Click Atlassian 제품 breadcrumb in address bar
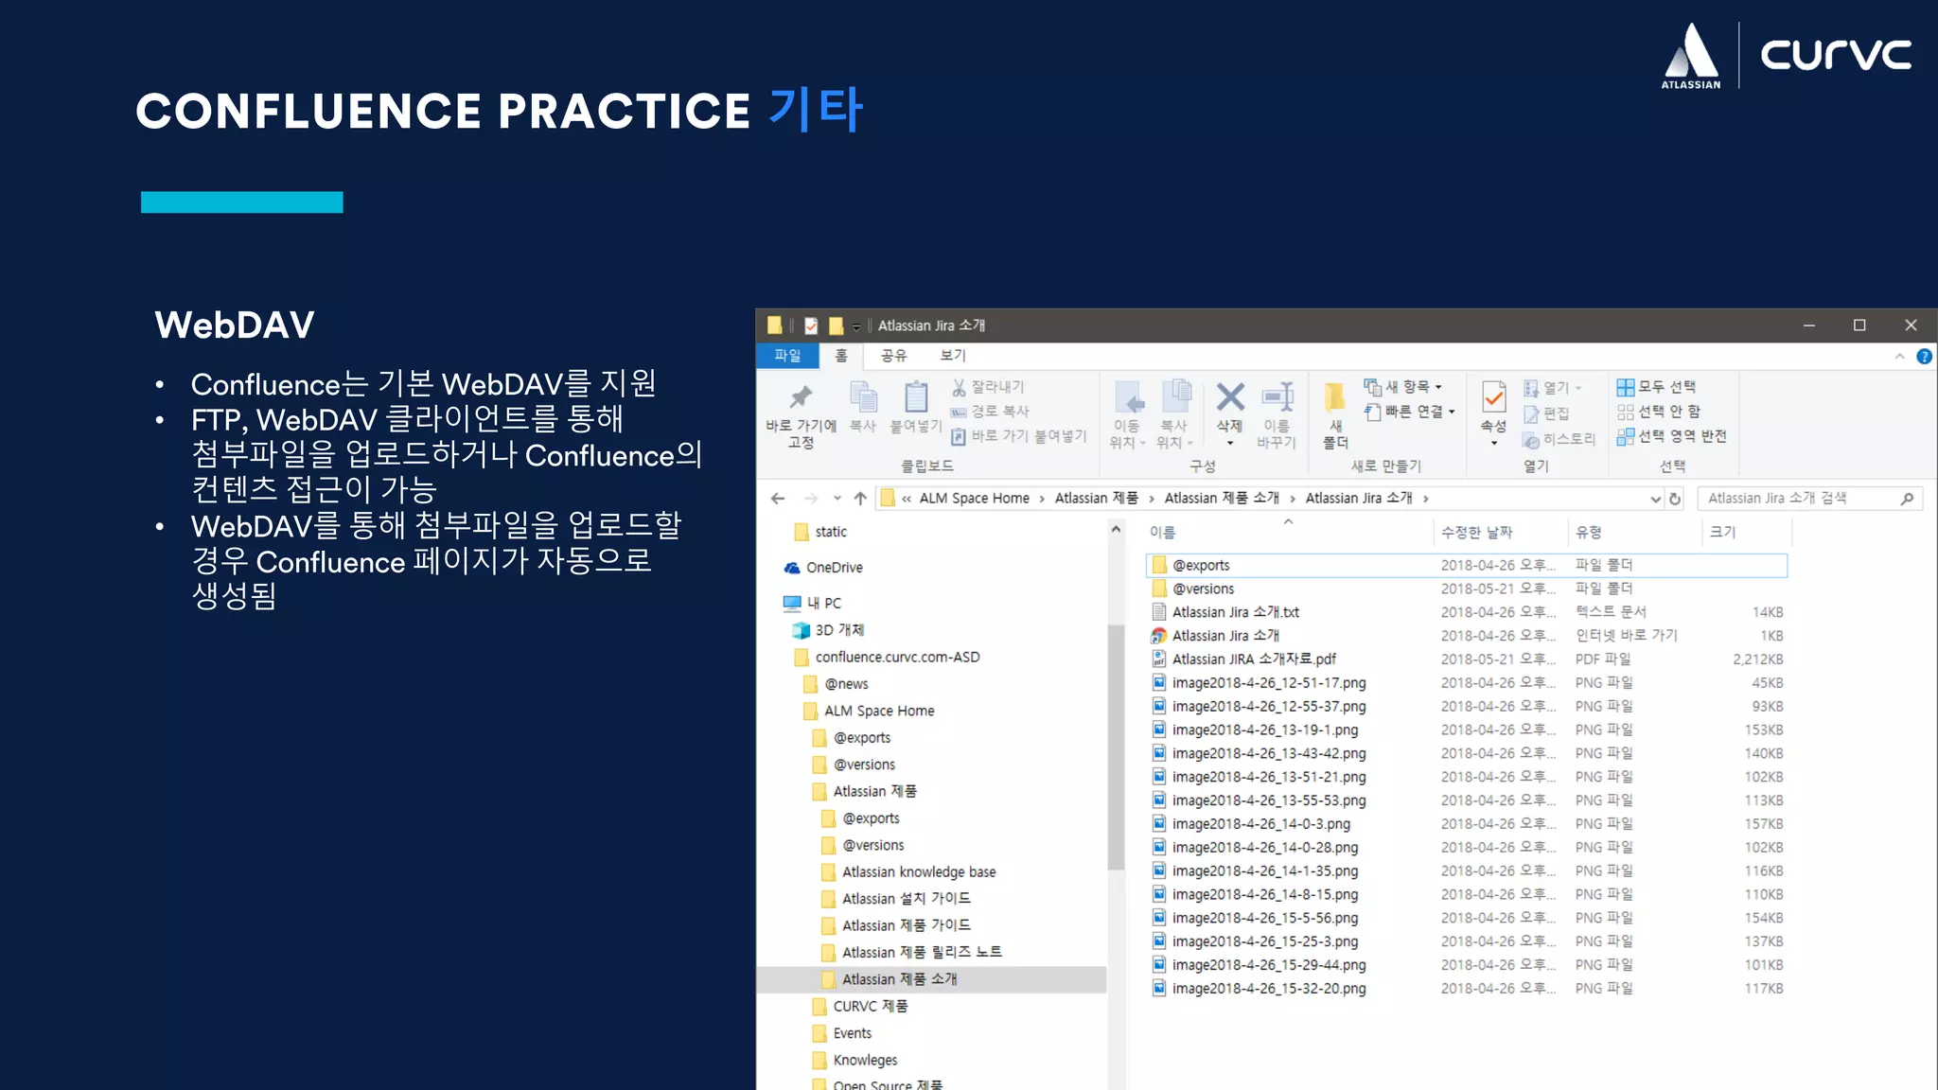Viewport: 1938px width, 1090px height. pos(1096,499)
